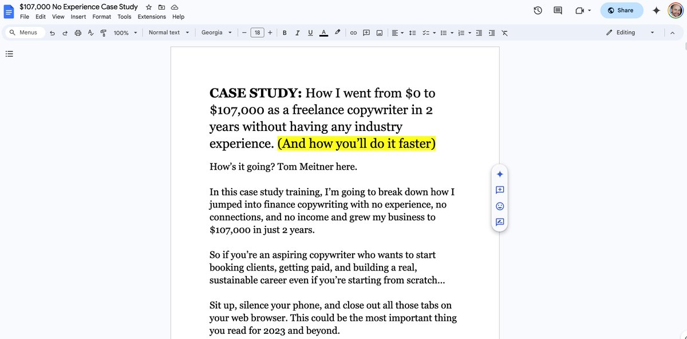Open the Format menu
Screen dimensions: 687x339
click(x=102, y=17)
